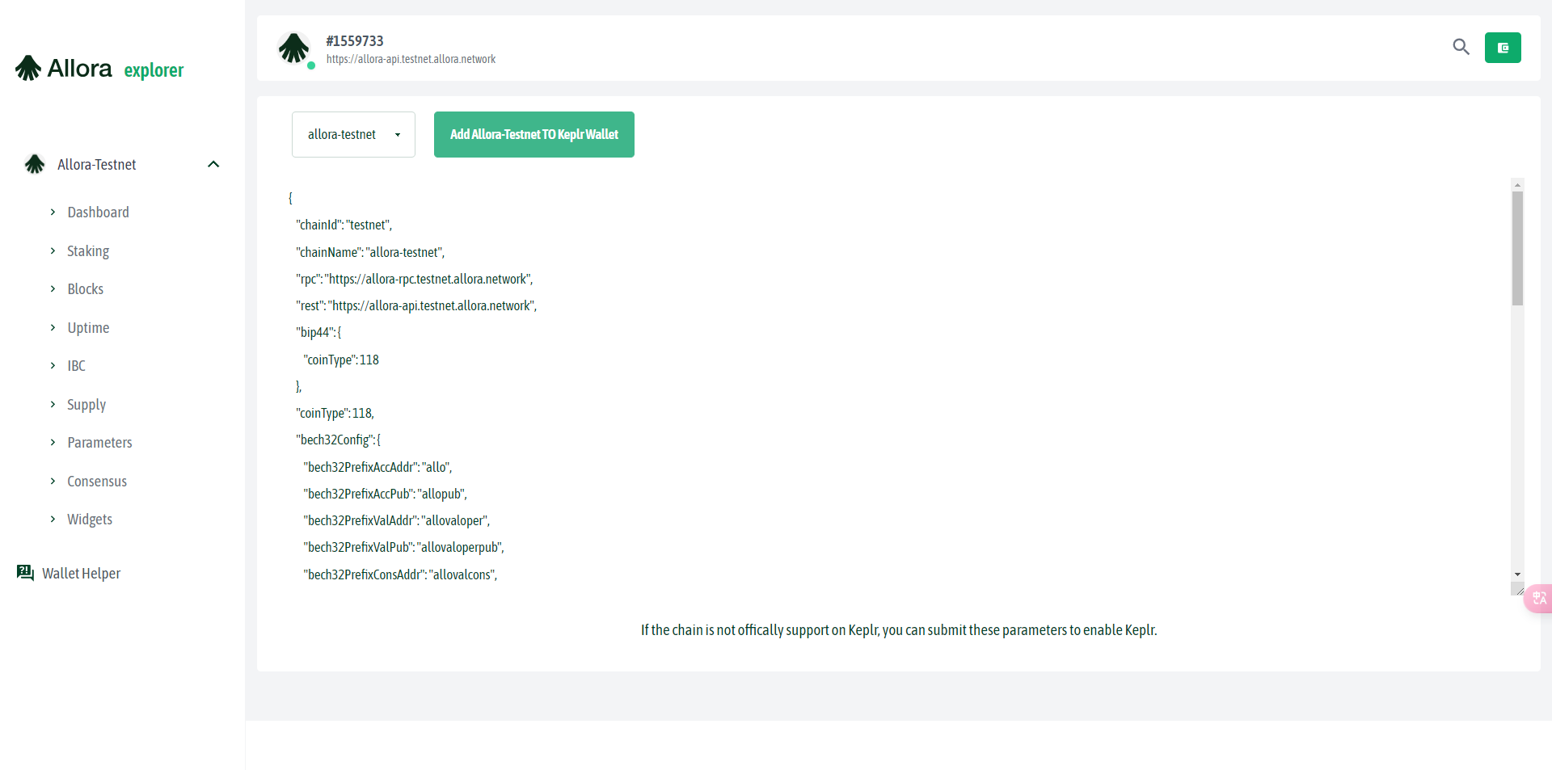The width and height of the screenshot is (1552, 770).
Task: Open the Blocks menu item
Action: click(85, 288)
